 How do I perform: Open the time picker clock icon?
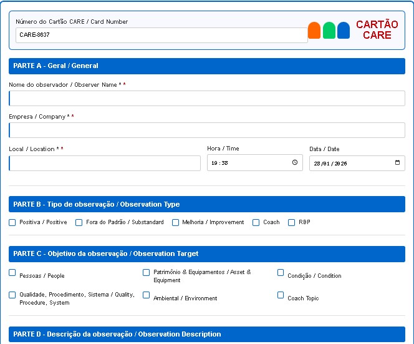click(x=295, y=162)
